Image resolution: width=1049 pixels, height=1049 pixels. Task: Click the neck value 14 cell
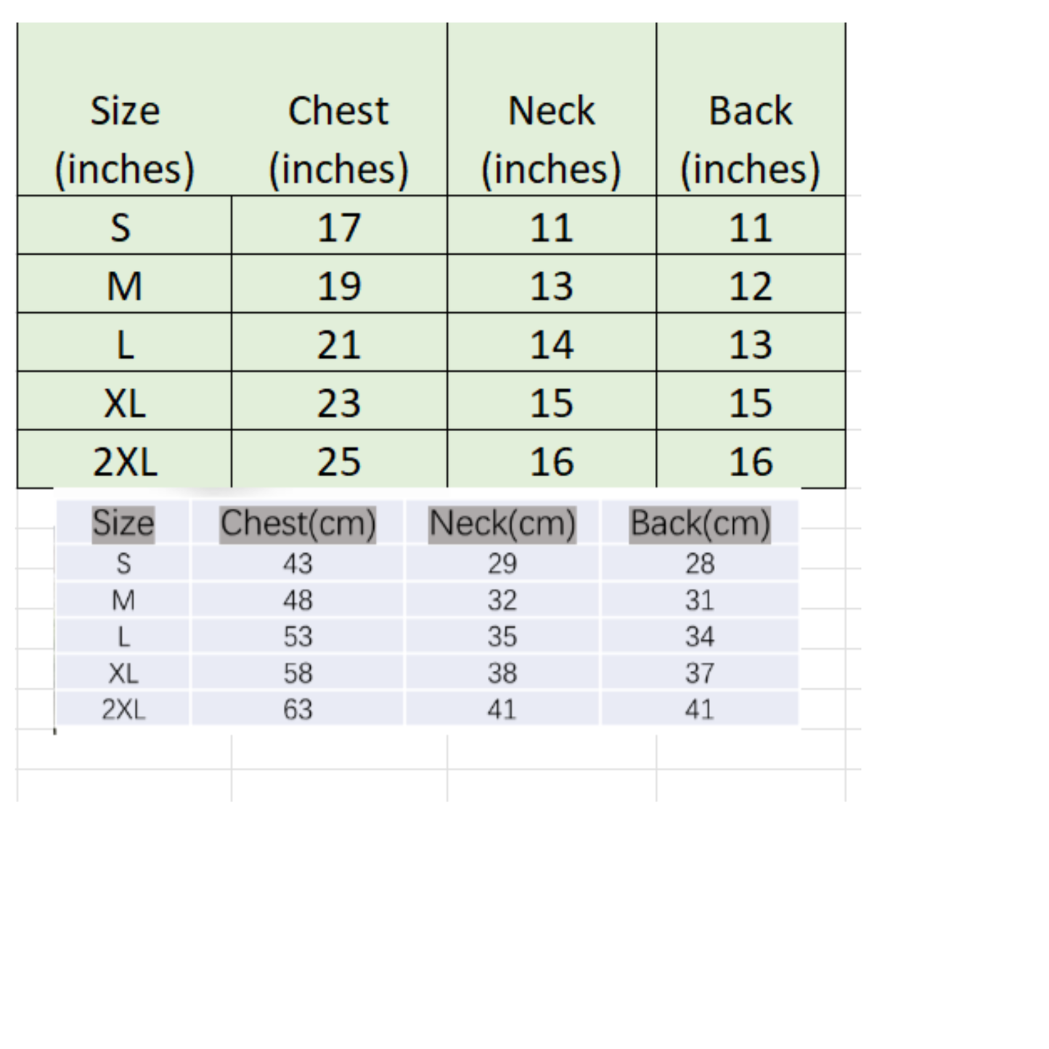tap(551, 344)
